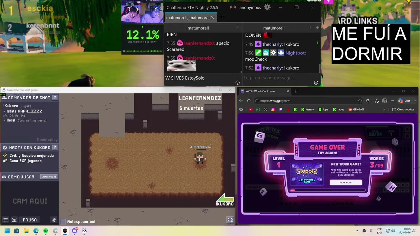Screen dimensions: 420x236
Task: Show more bookmarks chevron
Action: (384, 109)
